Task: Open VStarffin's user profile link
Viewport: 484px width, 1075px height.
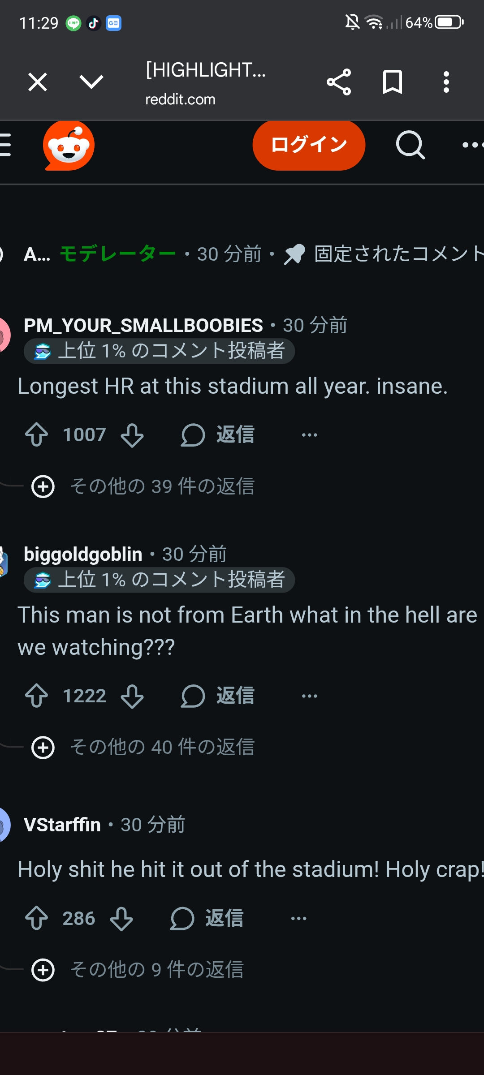Action: coord(62,825)
